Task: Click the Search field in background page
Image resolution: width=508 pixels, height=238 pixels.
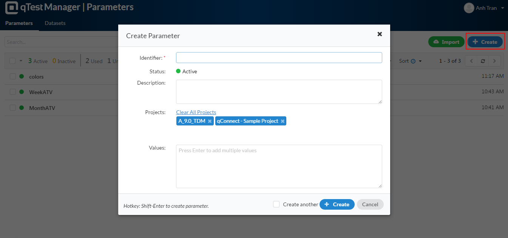Action: (62, 42)
